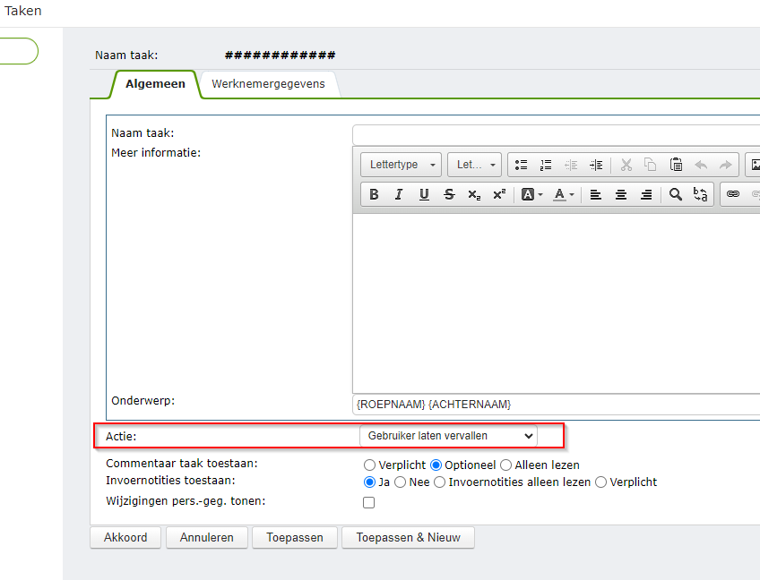This screenshot has width=760, height=580.
Task: Select Nee for Invoernotities toestaan
Action: pyautogui.click(x=400, y=482)
